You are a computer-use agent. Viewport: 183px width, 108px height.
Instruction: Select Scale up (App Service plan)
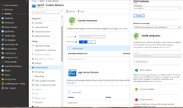click(45, 81)
